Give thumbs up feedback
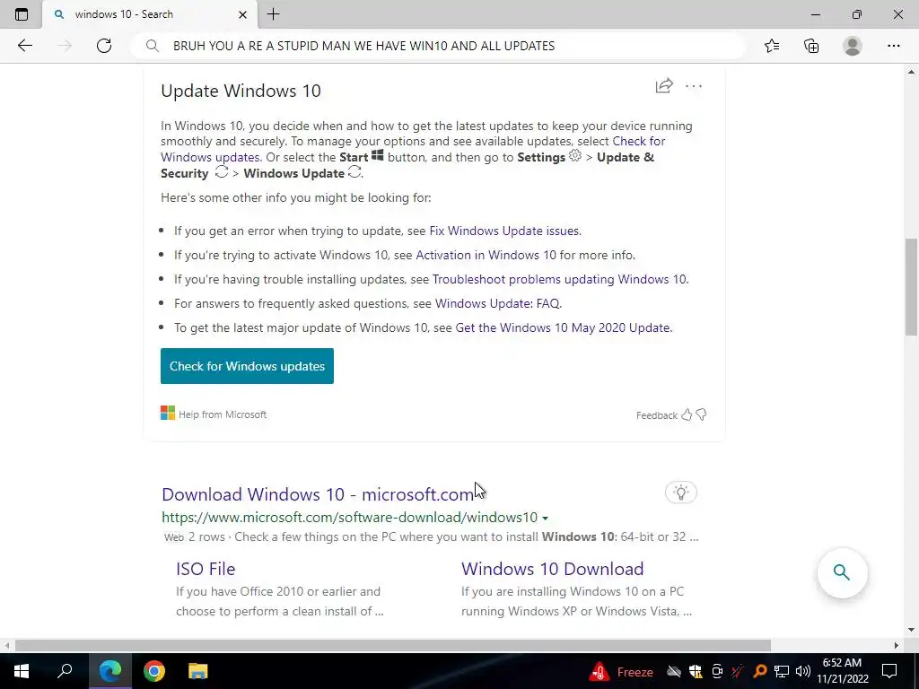 point(687,414)
